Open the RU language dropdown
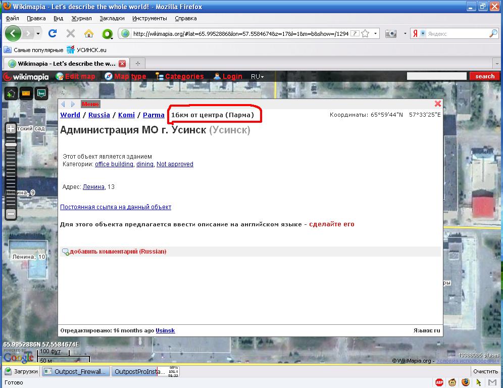This screenshot has width=503, height=388. click(257, 76)
